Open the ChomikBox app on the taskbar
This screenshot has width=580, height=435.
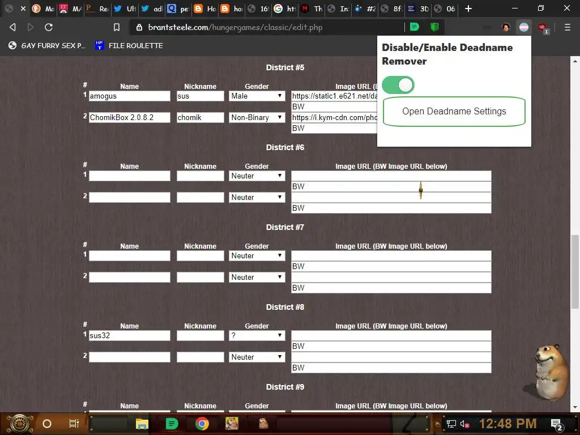[232, 424]
